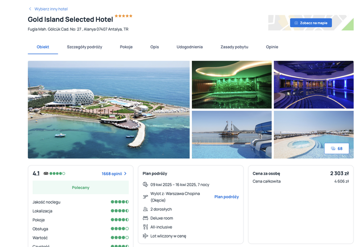Image resolution: width=357 pixels, height=247 pixels.
Task: Click the bed icon beside Deluxe room
Action: coord(145,218)
